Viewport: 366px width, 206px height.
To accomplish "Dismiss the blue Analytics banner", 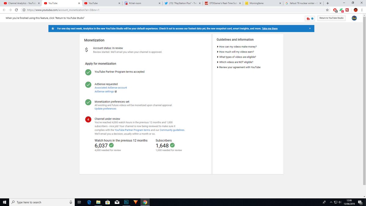I will 310,29.
